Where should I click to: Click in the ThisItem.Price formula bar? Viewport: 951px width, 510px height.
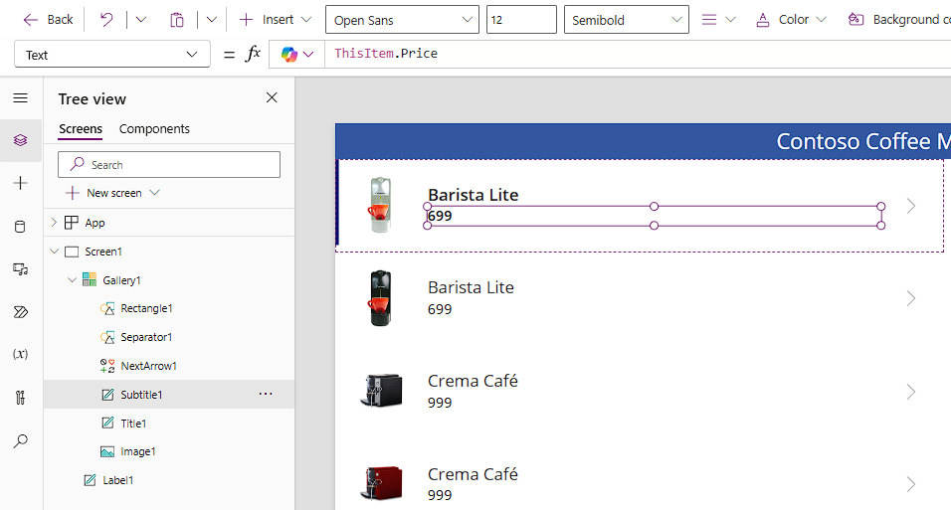638,54
